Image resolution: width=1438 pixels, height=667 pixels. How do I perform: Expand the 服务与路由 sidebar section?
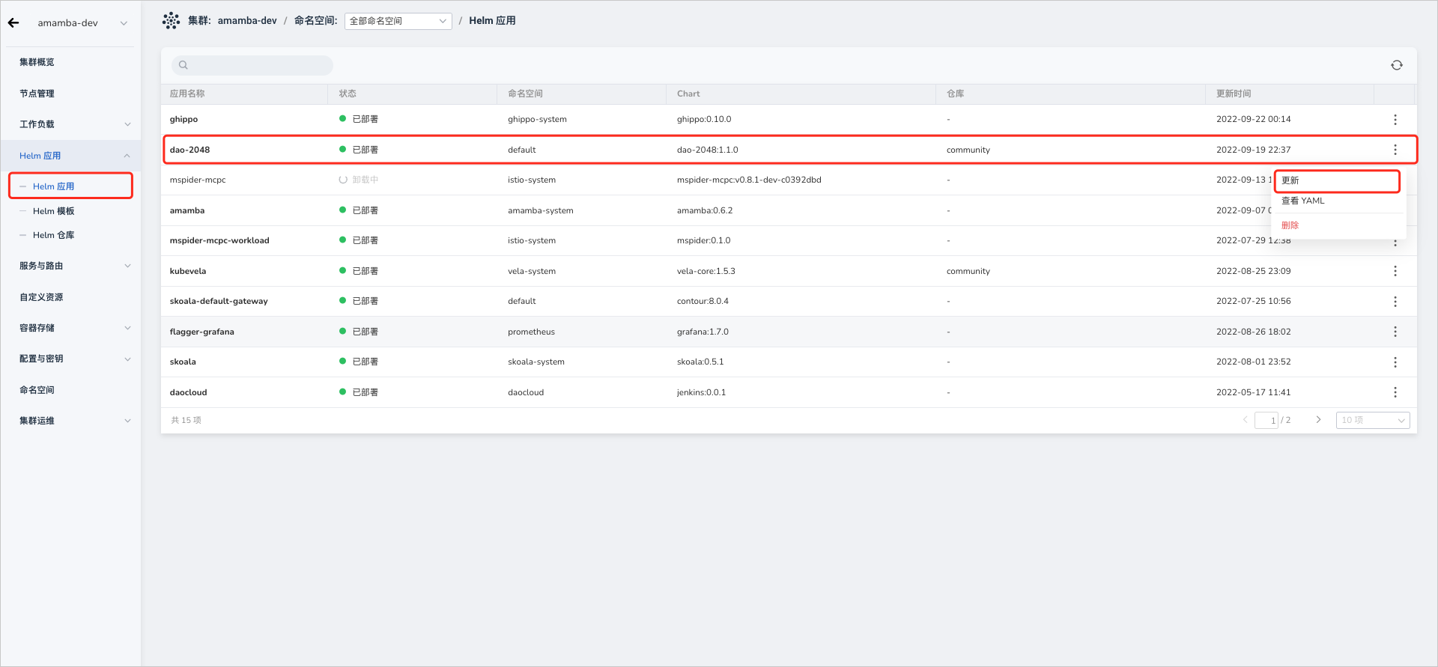(127, 266)
